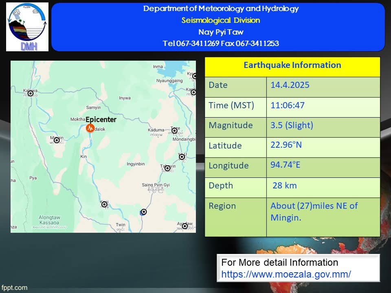Image resolution: width=391 pixels, height=293 pixels.
Task: Click the For More detail Information text
Action: click(x=279, y=262)
